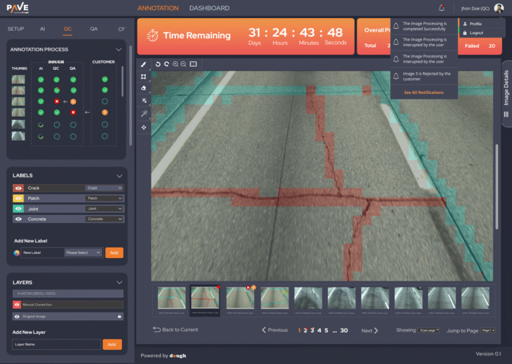Toggle visibility of Manual Correction layer
The width and height of the screenshot is (512, 364).
coord(17,305)
